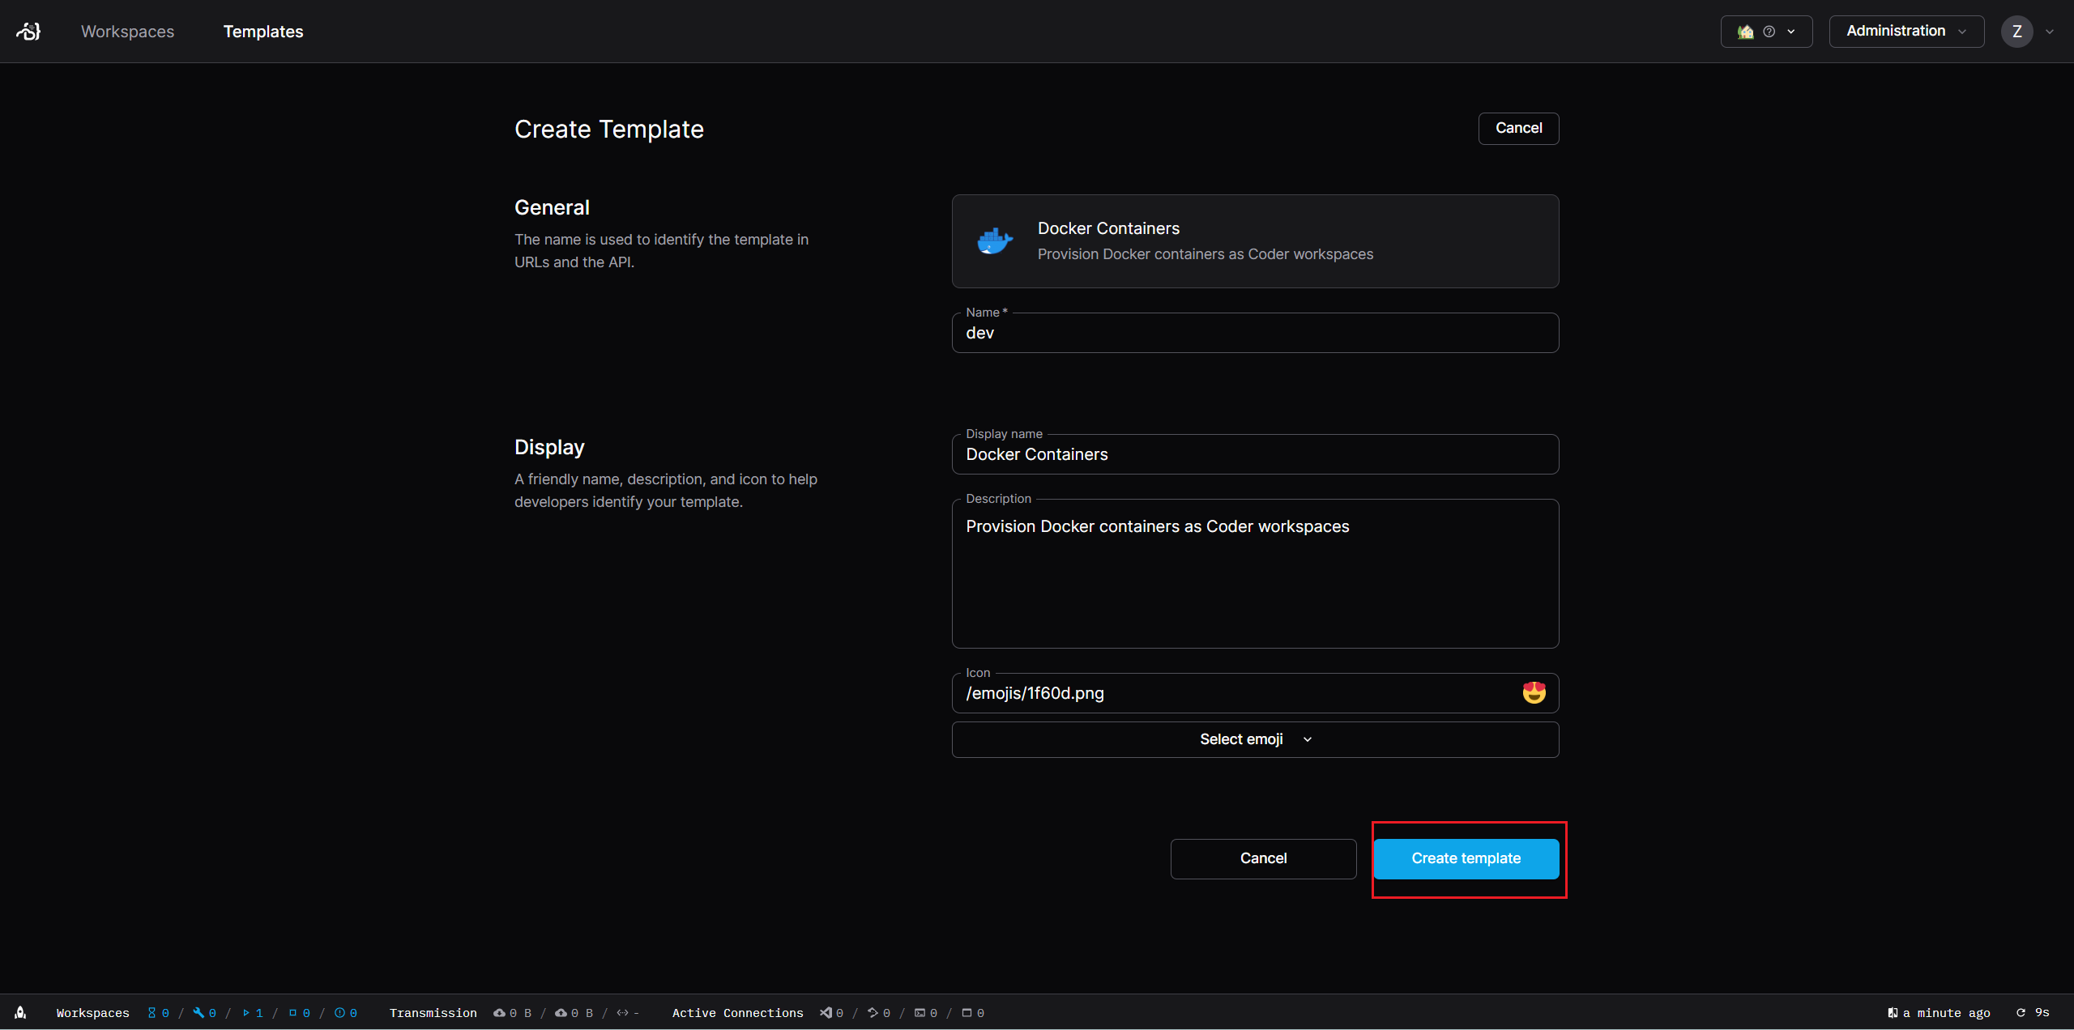The width and height of the screenshot is (2074, 1030).
Task: Click the refresh icon next to 9s
Action: [2021, 1013]
